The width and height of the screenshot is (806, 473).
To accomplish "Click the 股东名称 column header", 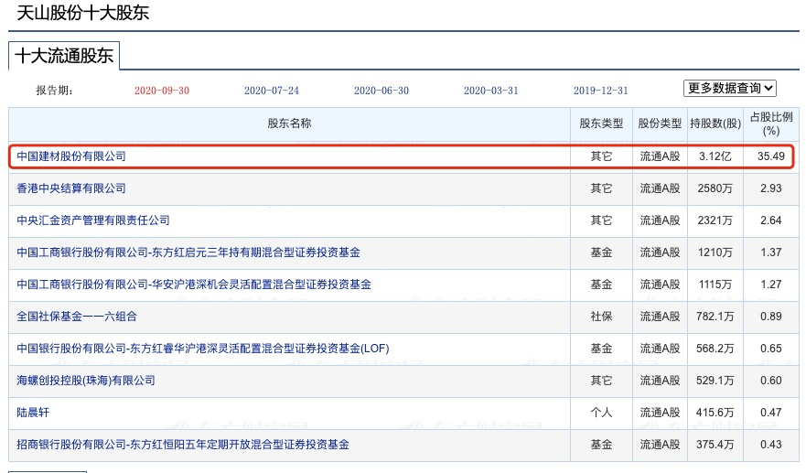I will (289, 124).
